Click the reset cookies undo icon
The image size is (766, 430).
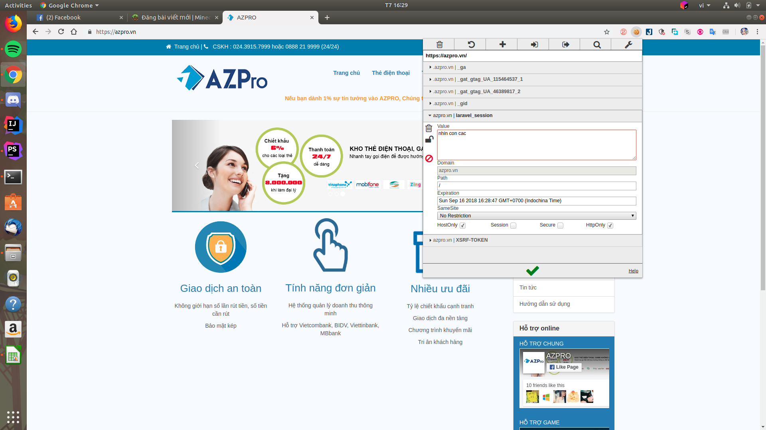(471, 45)
